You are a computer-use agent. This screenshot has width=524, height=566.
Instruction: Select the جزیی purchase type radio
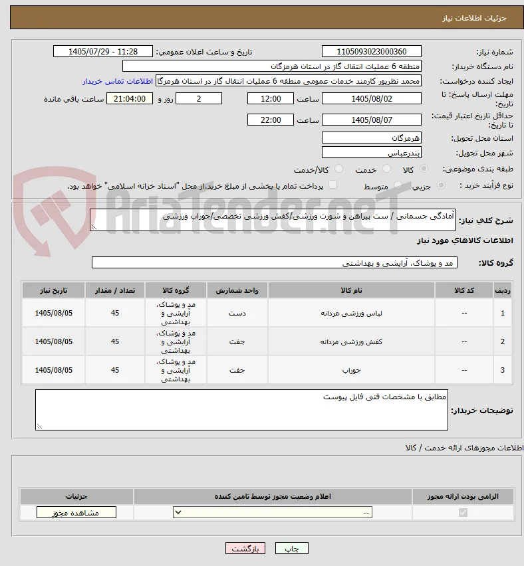pos(441,185)
